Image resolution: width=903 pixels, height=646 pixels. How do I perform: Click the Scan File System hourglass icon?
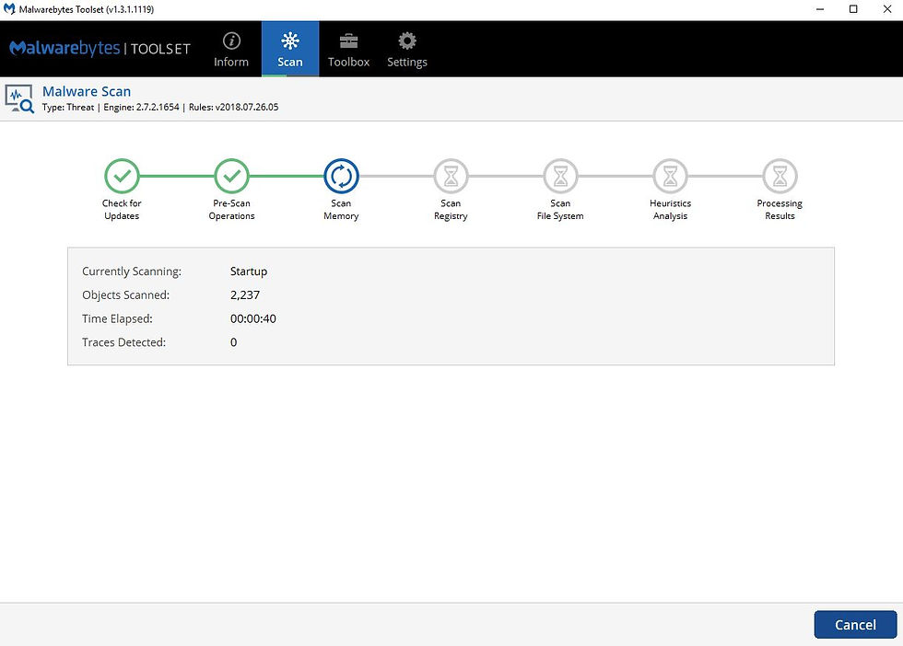[x=560, y=176]
